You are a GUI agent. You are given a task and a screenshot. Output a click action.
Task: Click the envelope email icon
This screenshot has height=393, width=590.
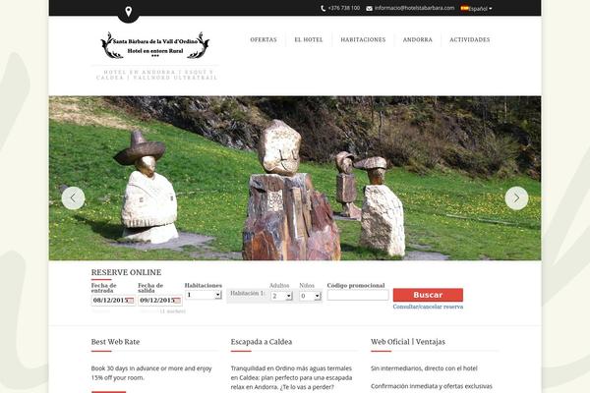[369, 8]
